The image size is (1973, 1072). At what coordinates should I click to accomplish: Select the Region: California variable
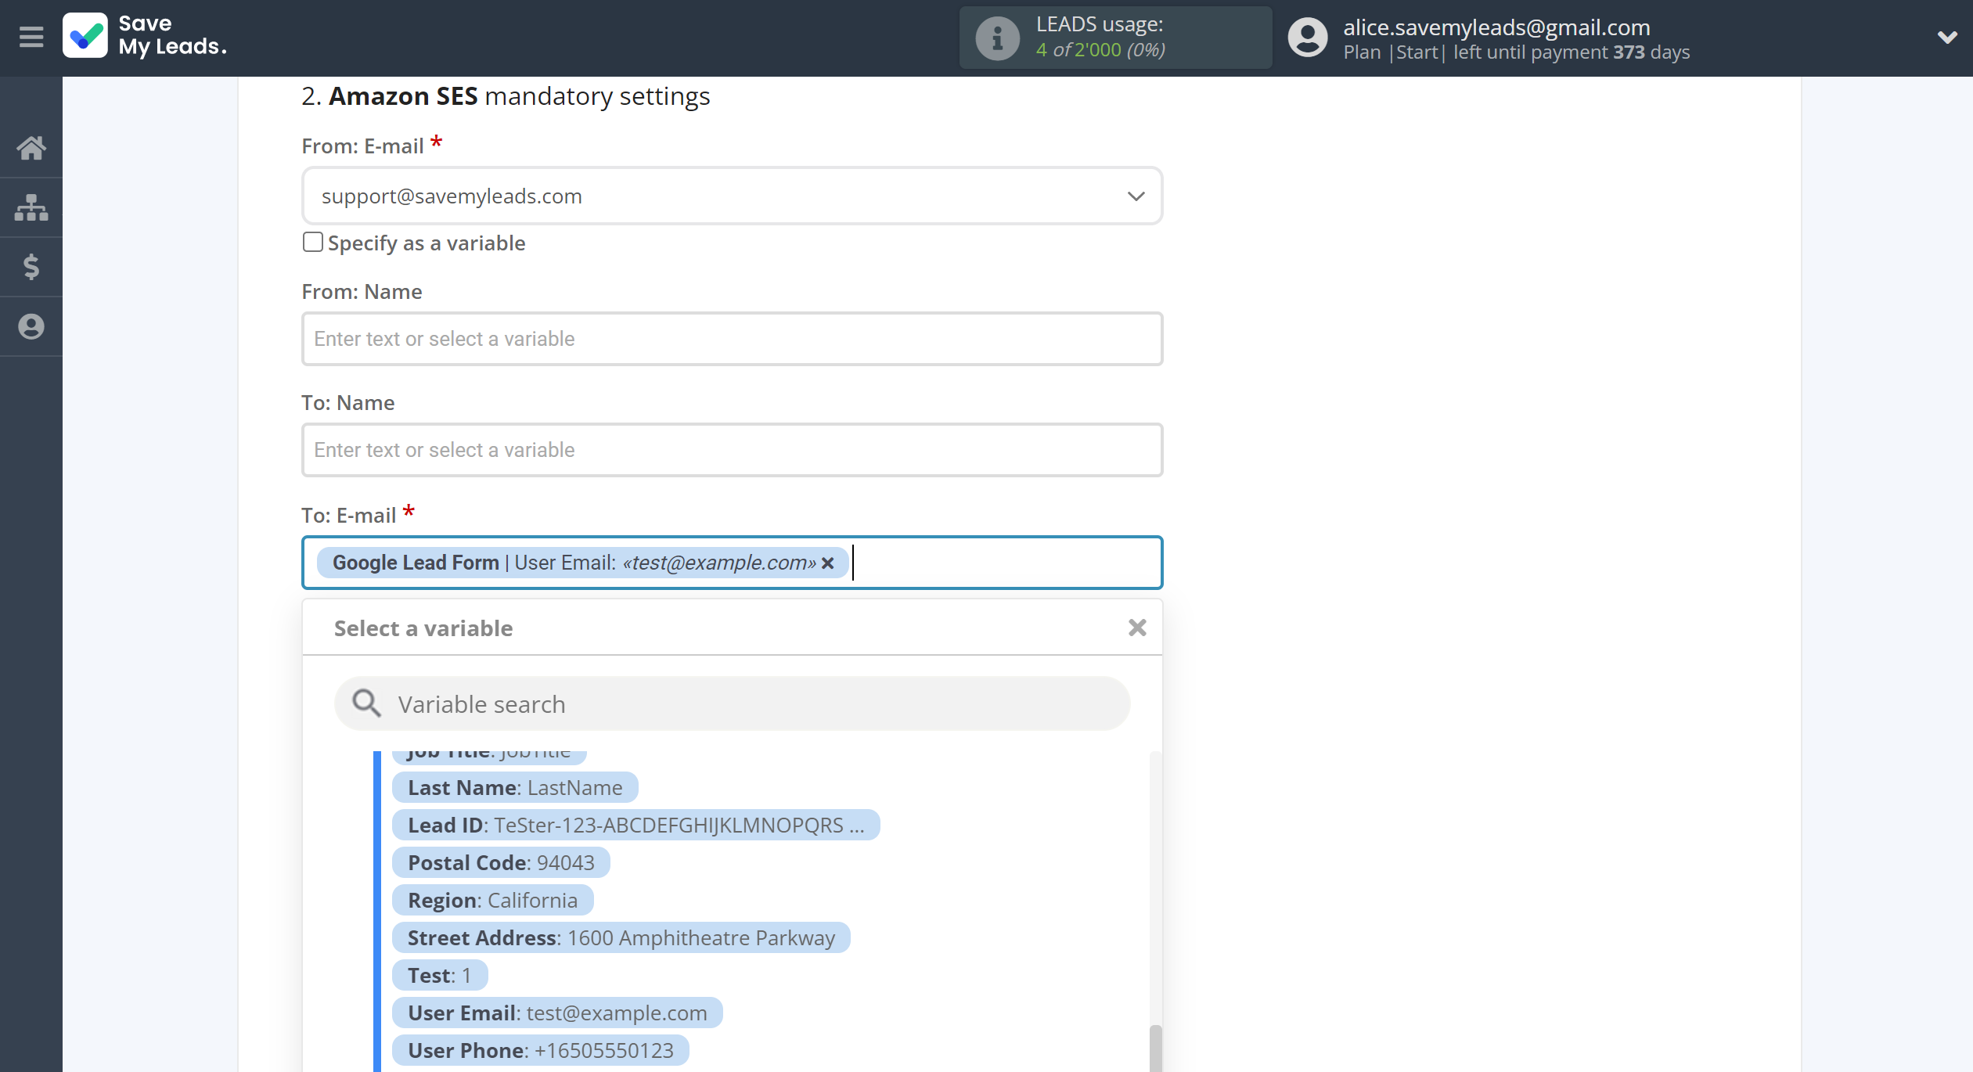tap(492, 901)
